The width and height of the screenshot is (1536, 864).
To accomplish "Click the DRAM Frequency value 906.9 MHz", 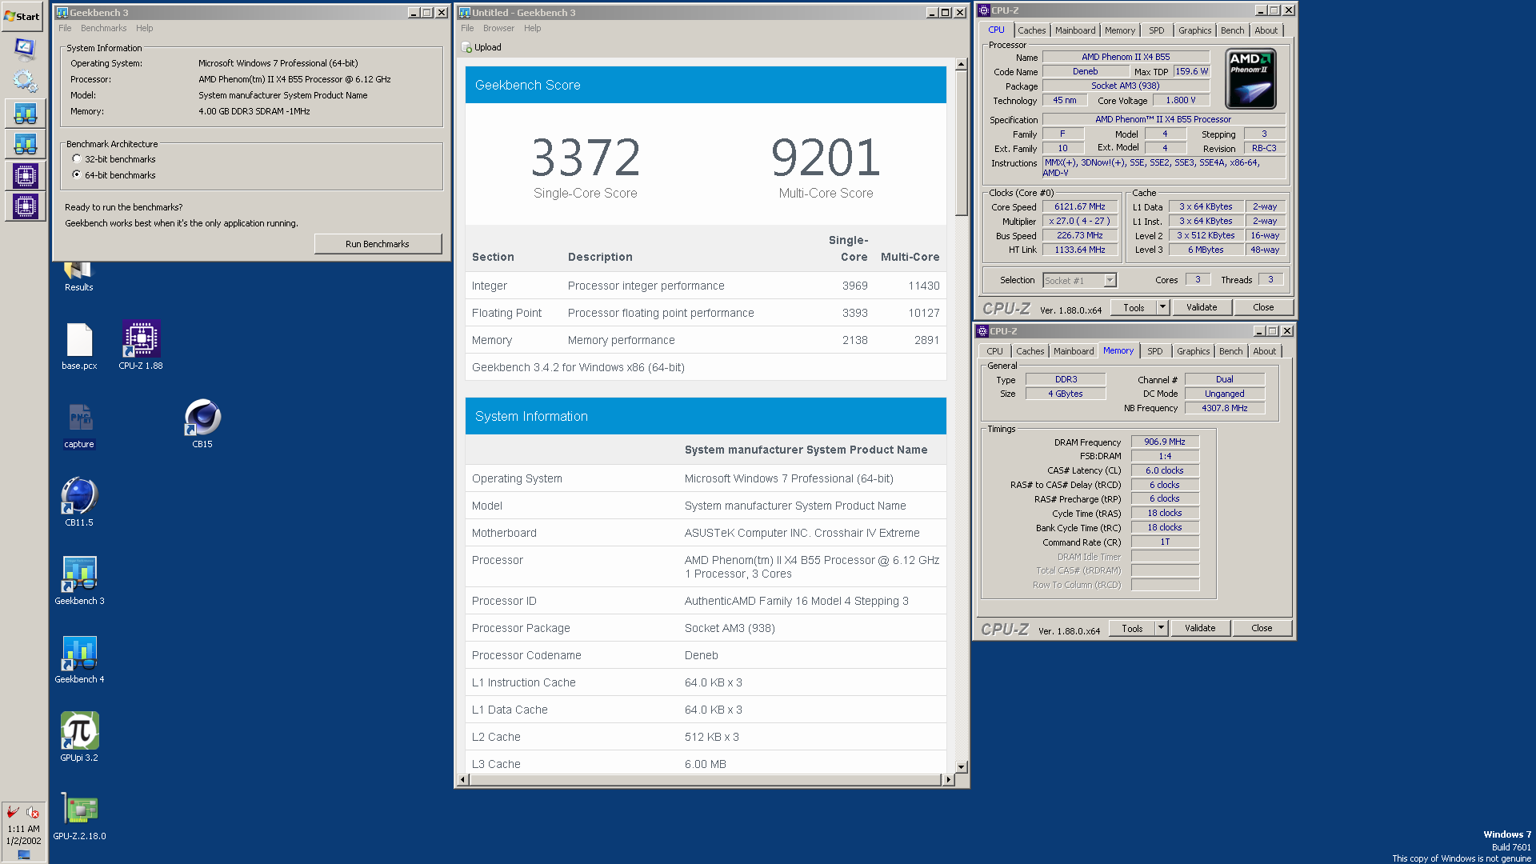I will point(1164,442).
